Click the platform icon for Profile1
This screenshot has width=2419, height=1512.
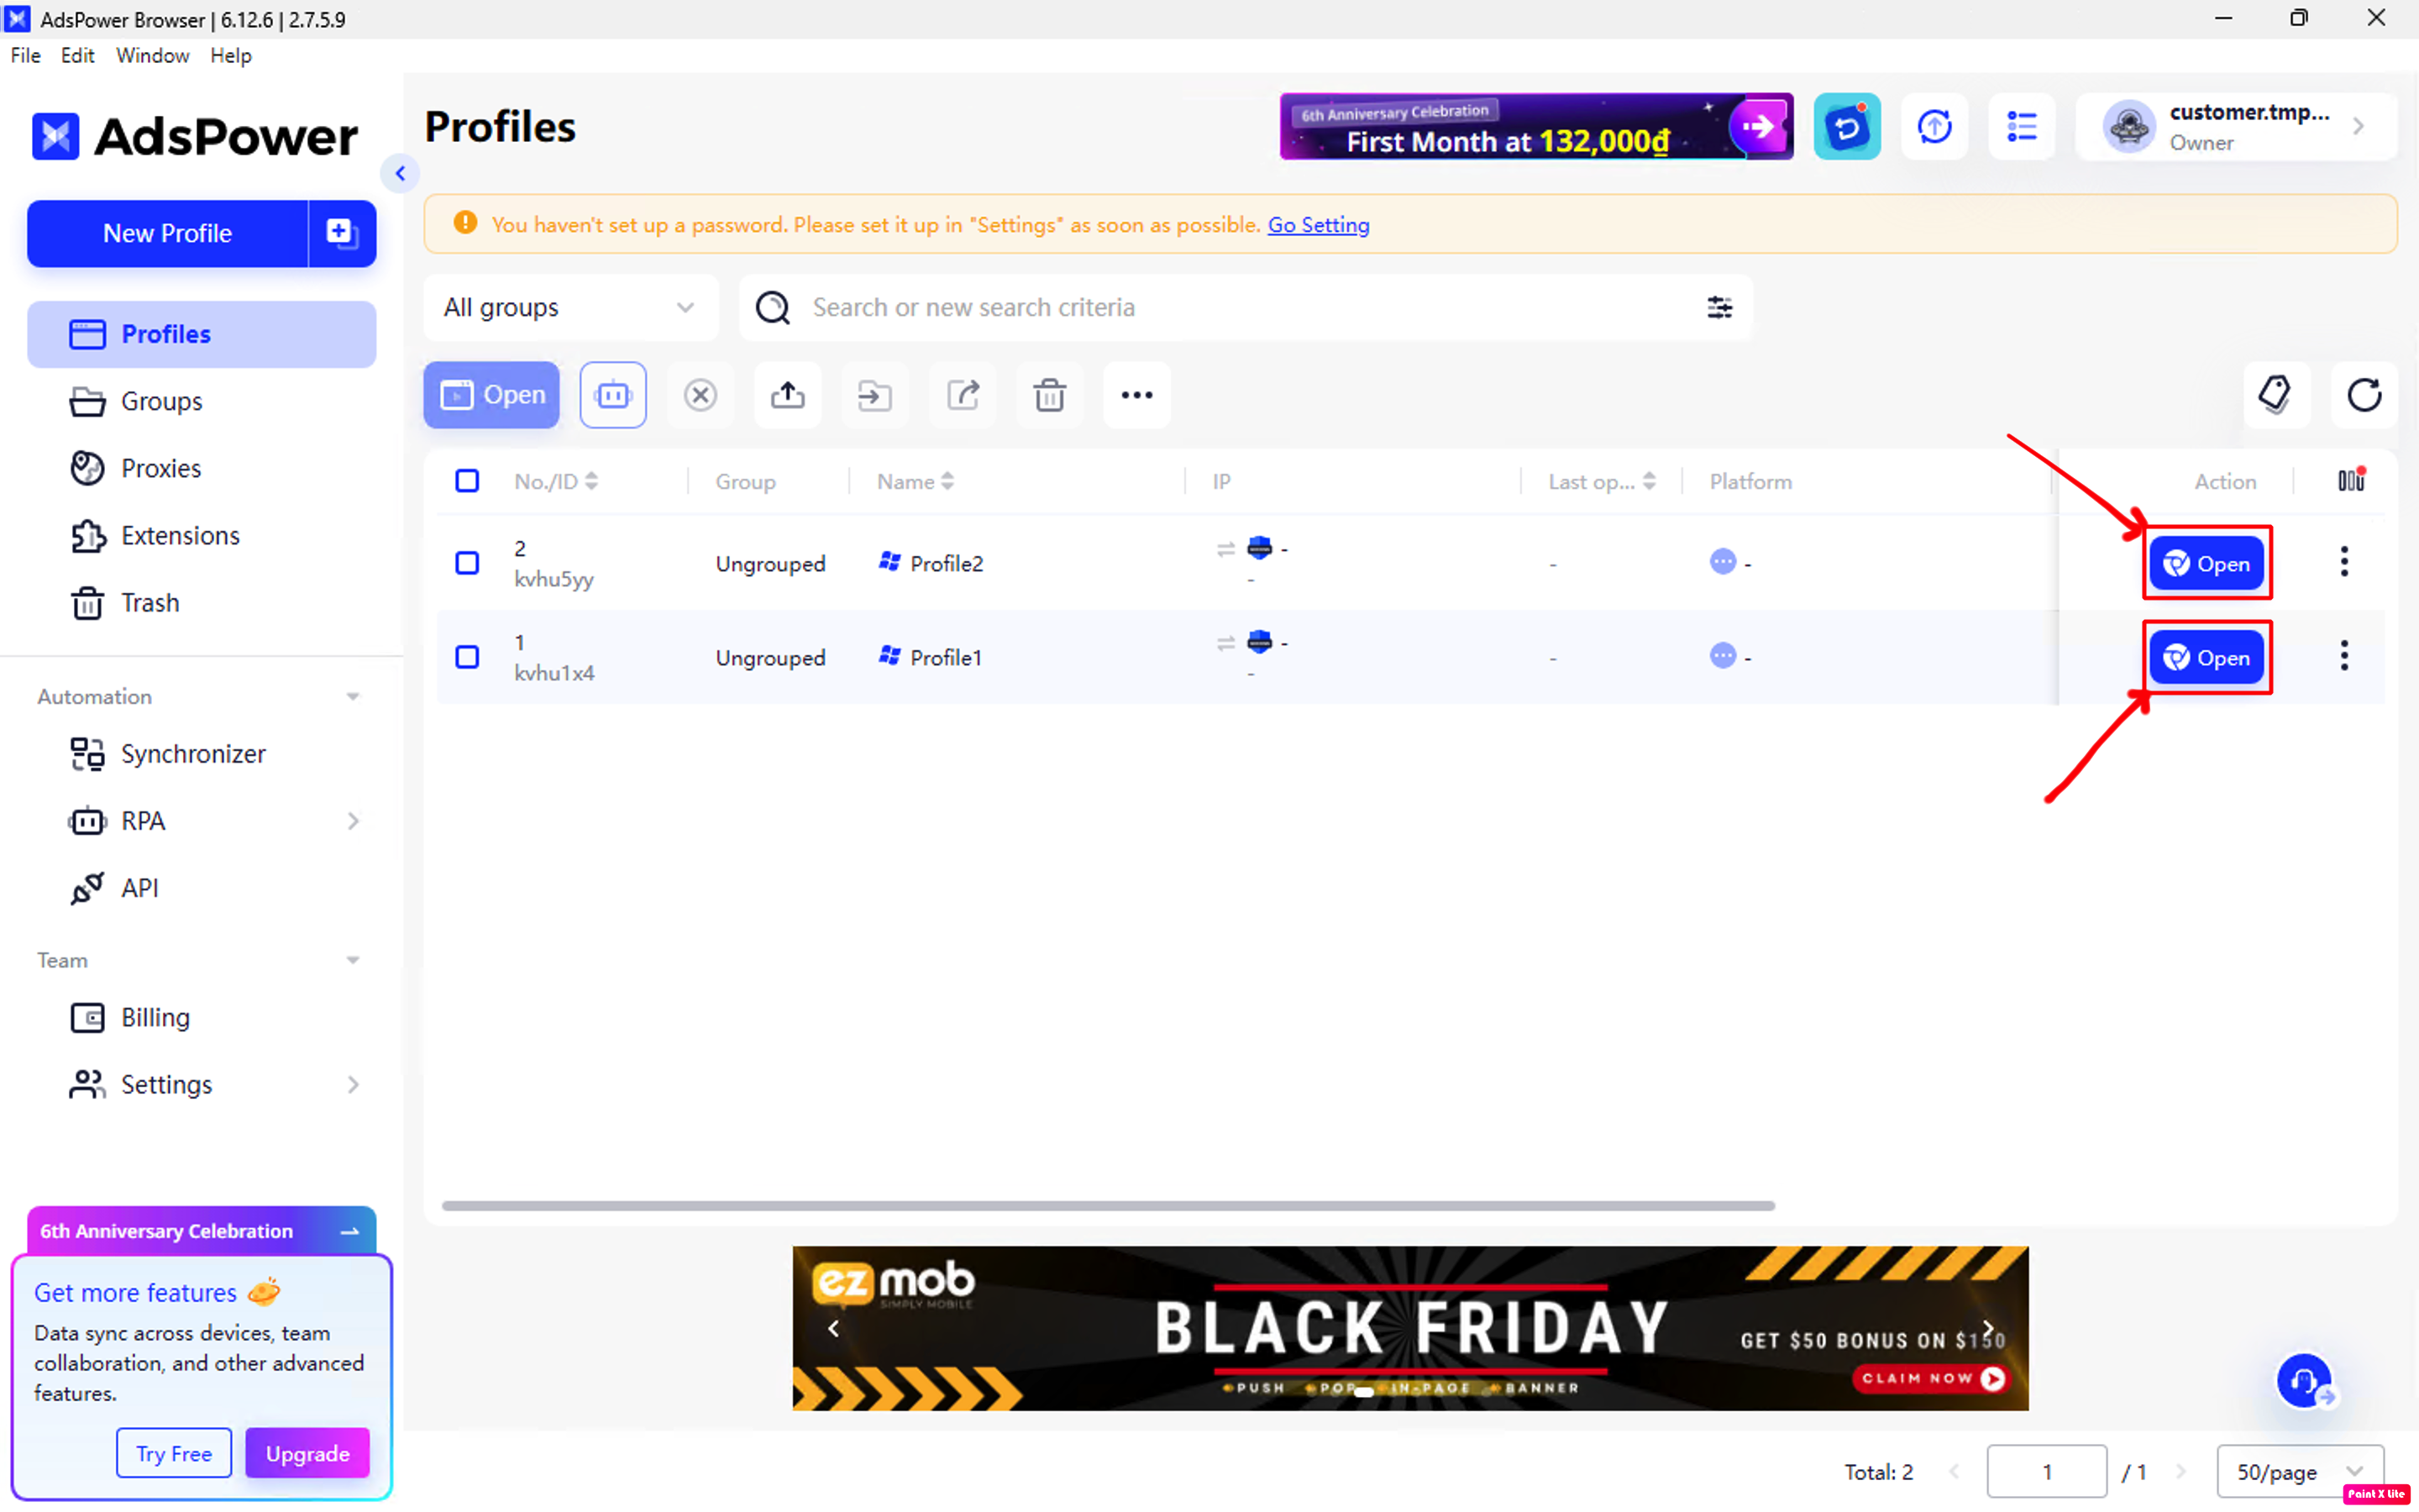click(1723, 656)
